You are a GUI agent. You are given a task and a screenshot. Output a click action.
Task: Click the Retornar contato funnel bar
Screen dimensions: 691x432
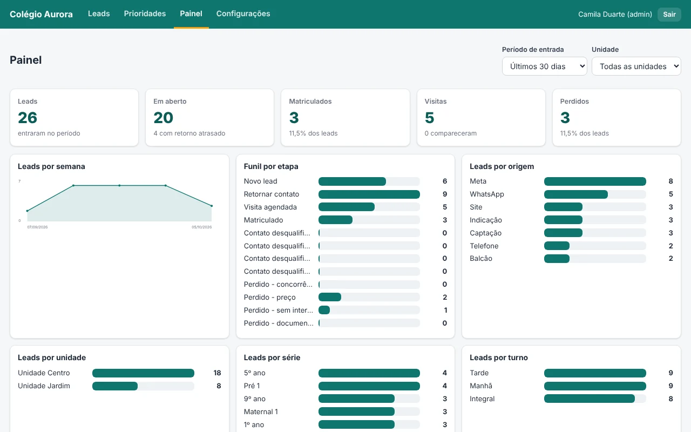(369, 194)
